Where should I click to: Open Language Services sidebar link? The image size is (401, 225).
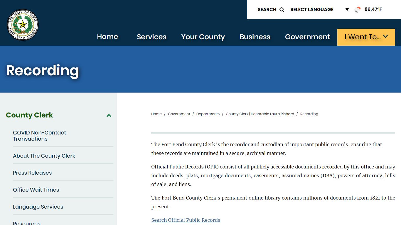[38, 207]
